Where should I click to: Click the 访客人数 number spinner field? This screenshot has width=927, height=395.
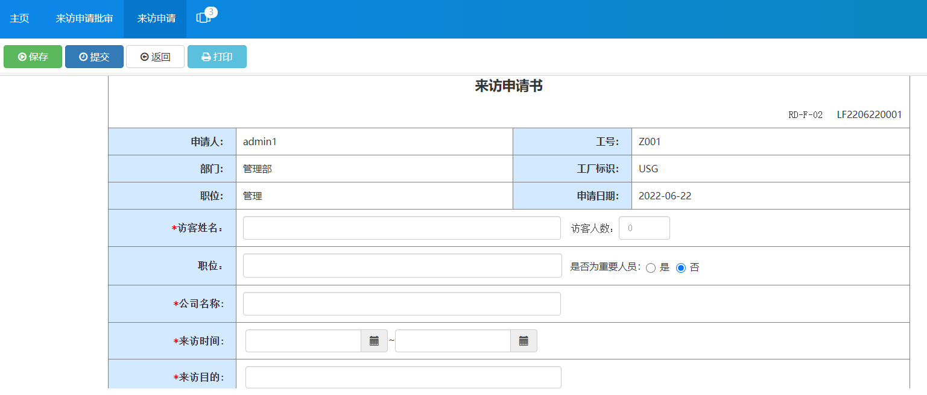pyautogui.click(x=644, y=228)
